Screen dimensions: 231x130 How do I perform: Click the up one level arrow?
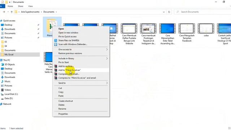pyautogui.click(x=12, y=12)
